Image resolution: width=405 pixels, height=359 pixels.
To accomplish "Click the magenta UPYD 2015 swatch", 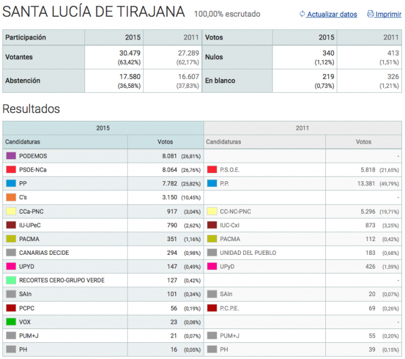I will coord(11,266).
